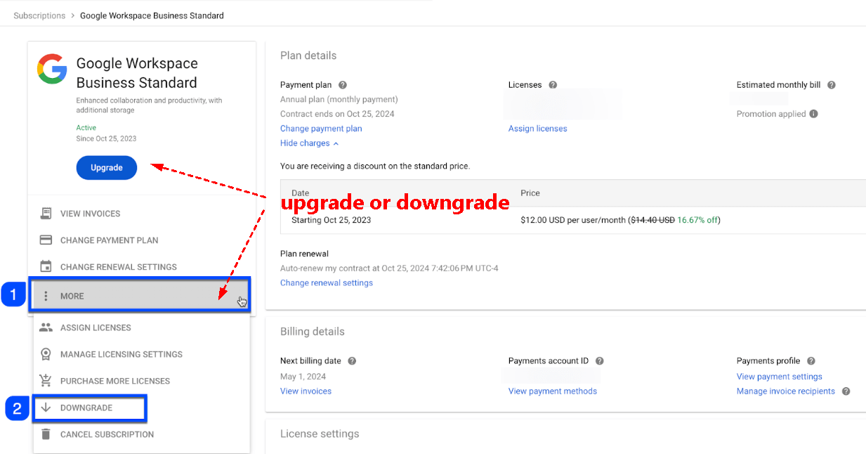Click the View Invoices receipt icon
Image resolution: width=866 pixels, height=454 pixels.
[46, 214]
